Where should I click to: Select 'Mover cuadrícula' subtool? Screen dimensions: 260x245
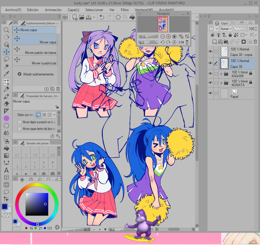pyautogui.click(x=35, y=60)
